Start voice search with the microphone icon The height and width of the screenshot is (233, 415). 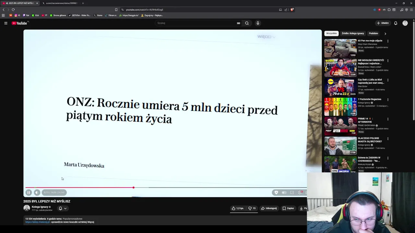[x=258, y=23]
